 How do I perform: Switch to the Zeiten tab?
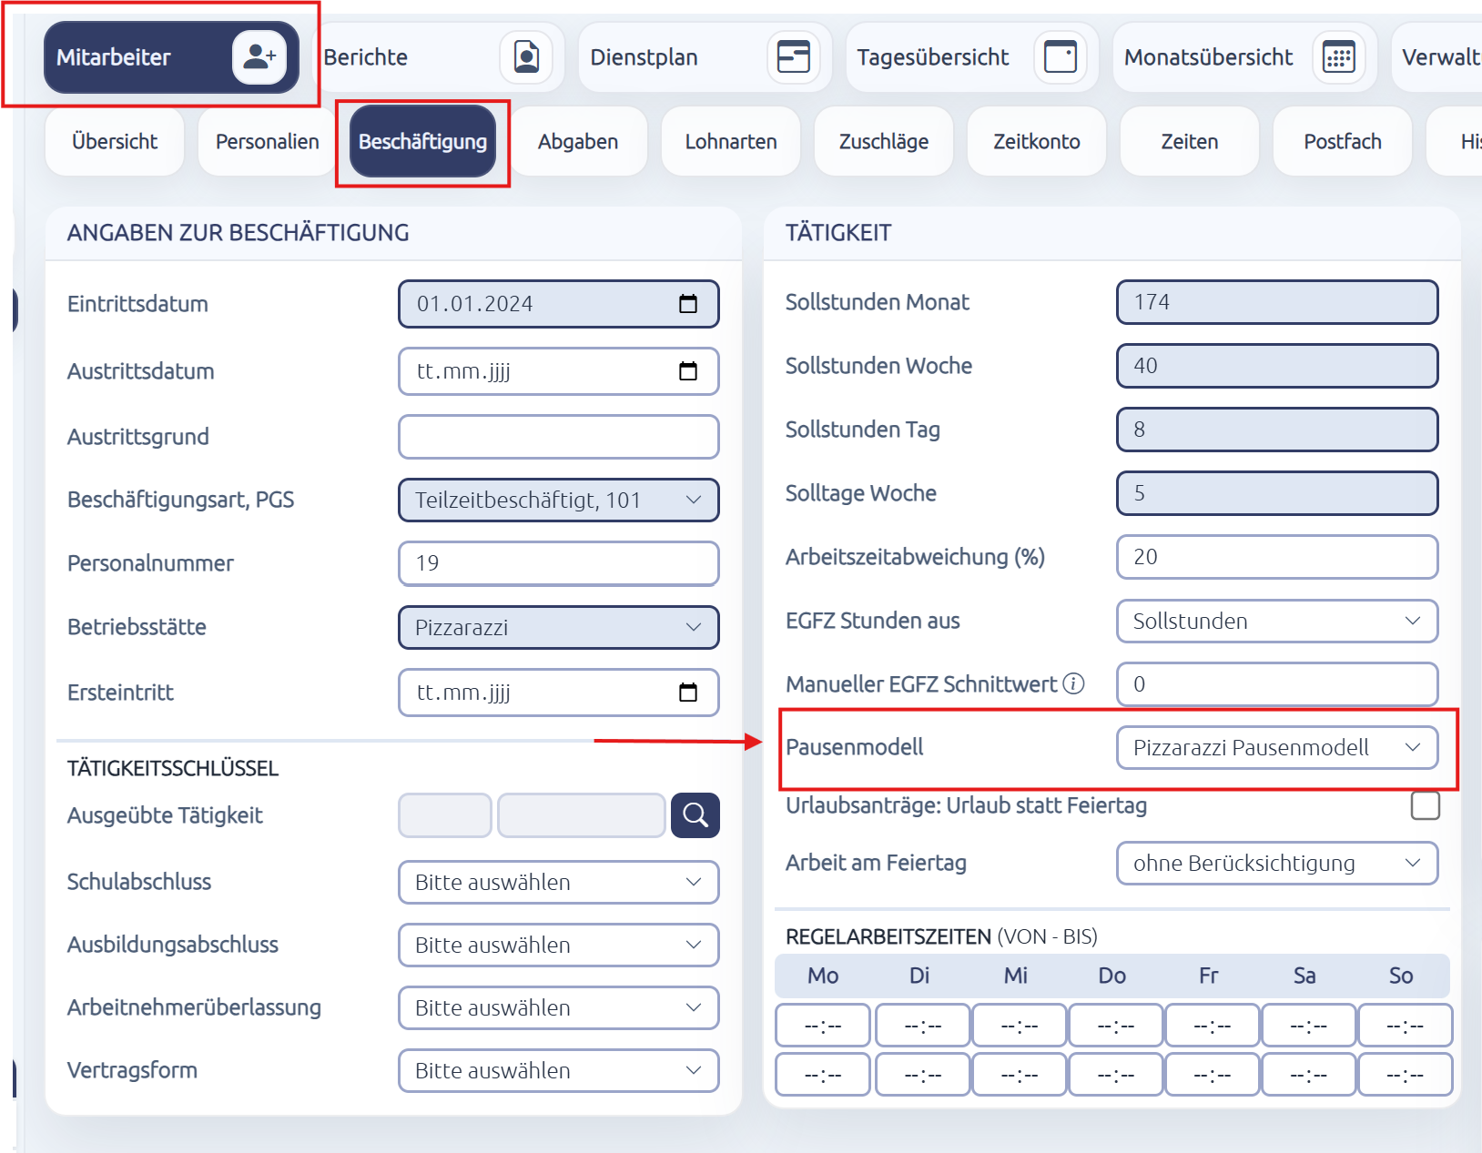[x=1190, y=141]
